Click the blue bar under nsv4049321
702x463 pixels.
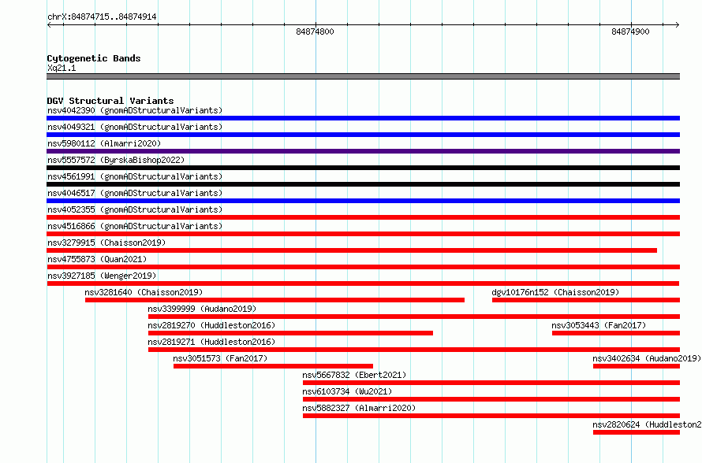pos(363,135)
